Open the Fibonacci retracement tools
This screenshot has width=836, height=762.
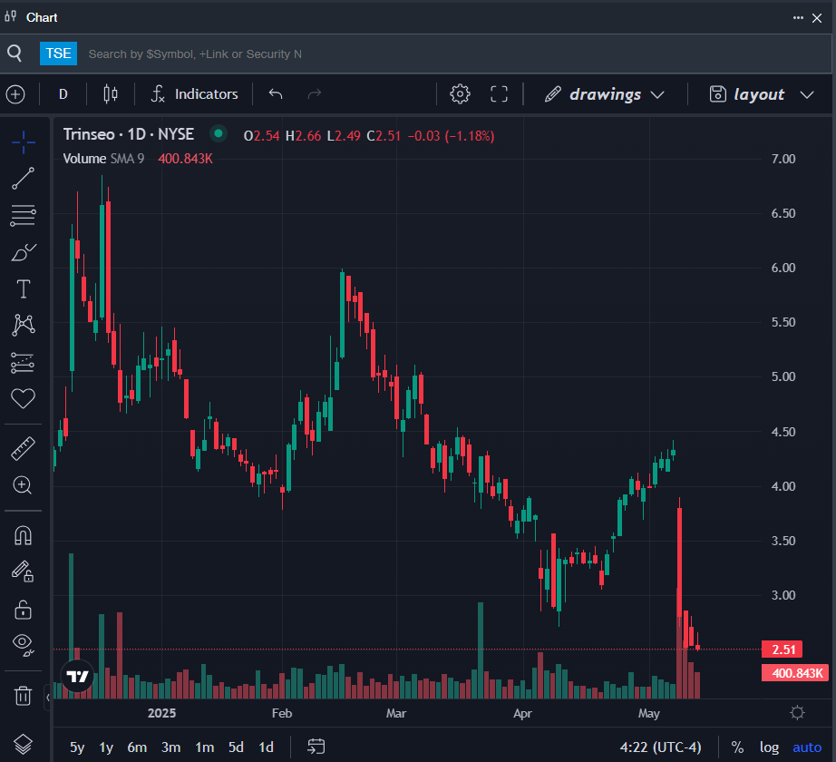[x=23, y=215]
